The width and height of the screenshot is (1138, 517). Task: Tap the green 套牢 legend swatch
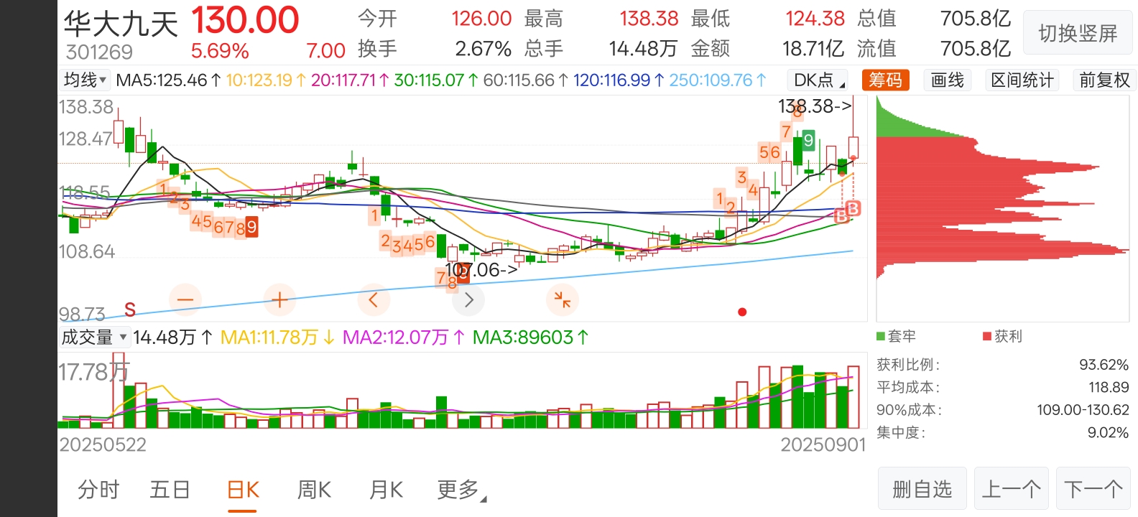[881, 336]
